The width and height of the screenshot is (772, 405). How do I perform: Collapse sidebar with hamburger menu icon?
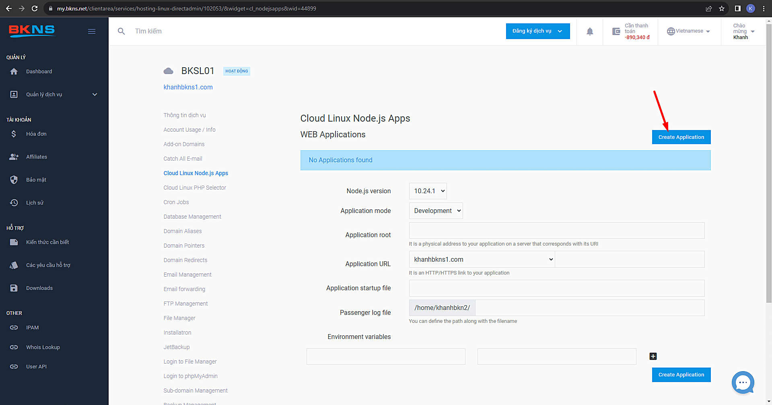click(x=92, y=31)
